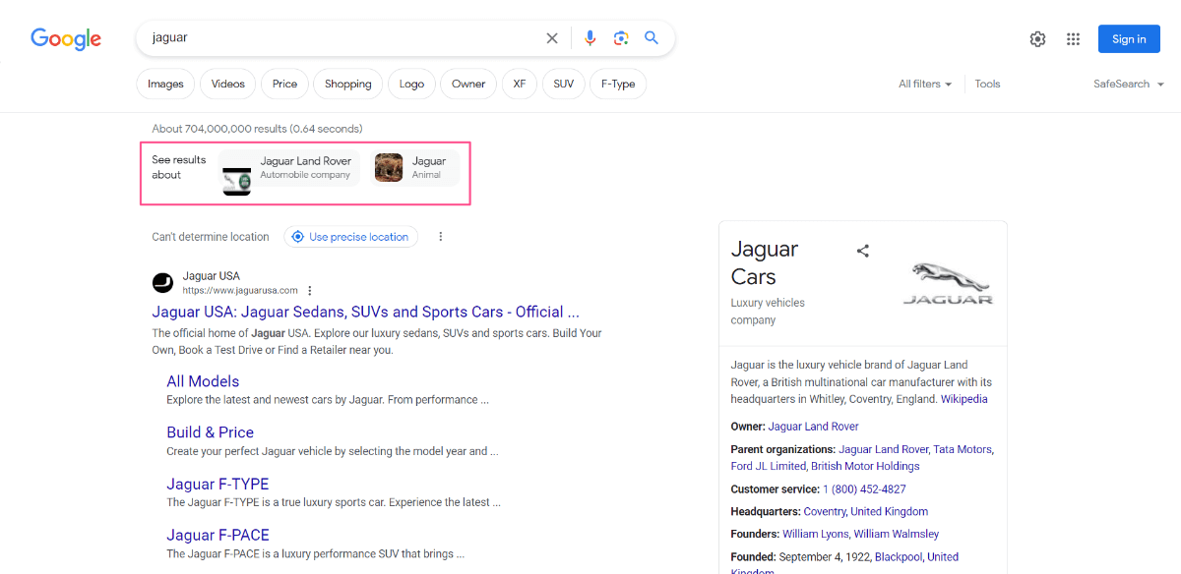Click the Can't determine location text
The image size is (1181, 574).
211,237
